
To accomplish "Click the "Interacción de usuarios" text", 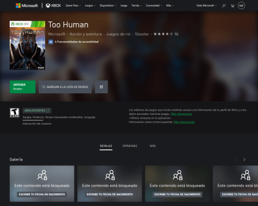I will pyautogui.click(x=37, y=124).
